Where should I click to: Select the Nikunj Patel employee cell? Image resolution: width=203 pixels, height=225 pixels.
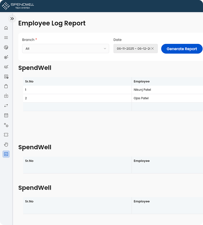[x=168, y=90]
